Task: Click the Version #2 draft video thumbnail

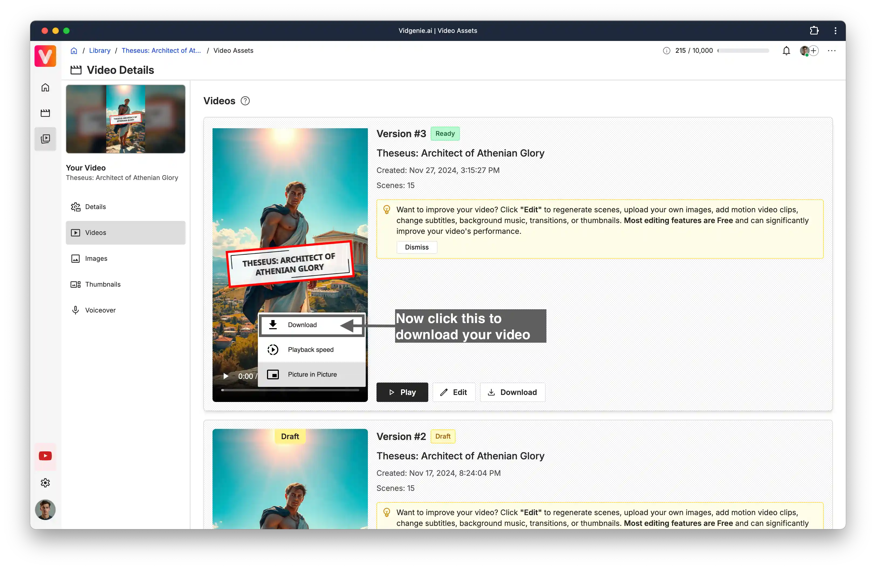Action: point(290,479)
